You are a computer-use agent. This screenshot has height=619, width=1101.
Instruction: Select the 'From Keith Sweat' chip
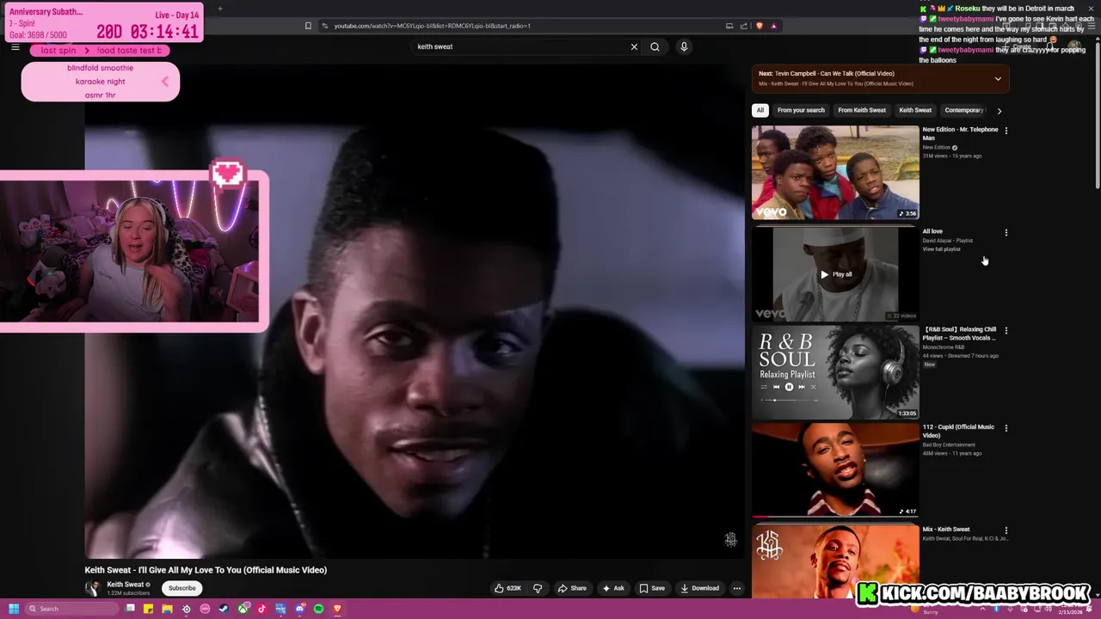tap(862, 110)
